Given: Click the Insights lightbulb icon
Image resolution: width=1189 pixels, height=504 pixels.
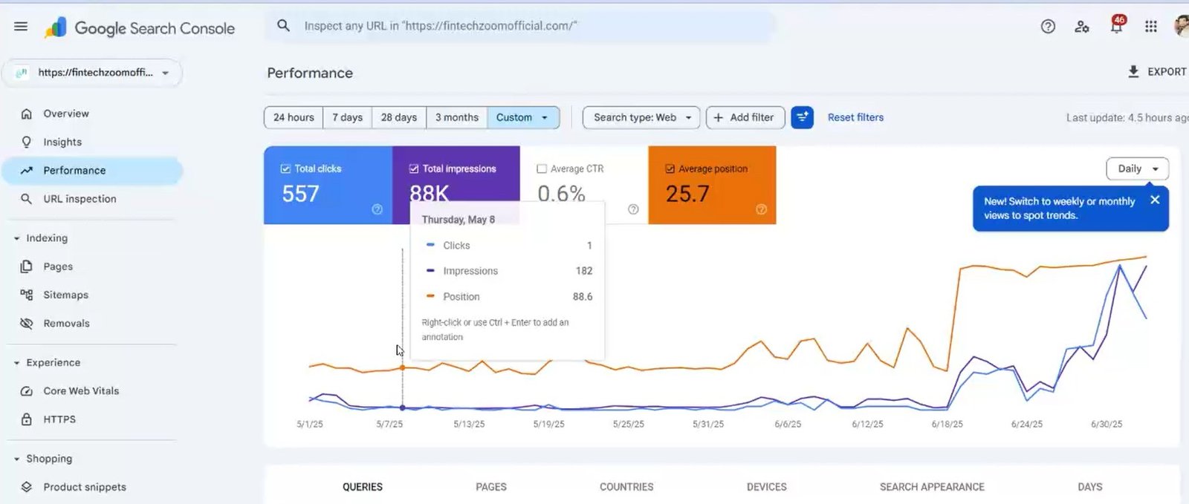Looking at the screenshot, I should [27, 142].
